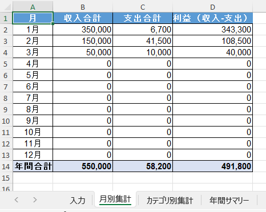Screen dimensions: 266x212
Task: Select row 3 header
Action: (x=6, y=41)
